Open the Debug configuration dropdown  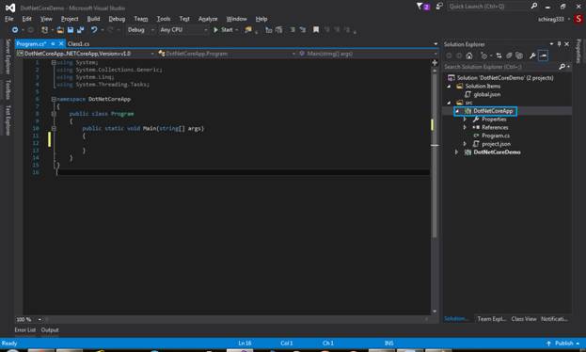click(x=140, y=29)
